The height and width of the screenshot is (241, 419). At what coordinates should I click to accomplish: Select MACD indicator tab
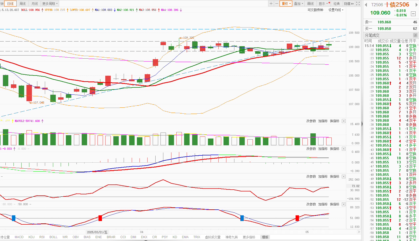coord(19,237)
